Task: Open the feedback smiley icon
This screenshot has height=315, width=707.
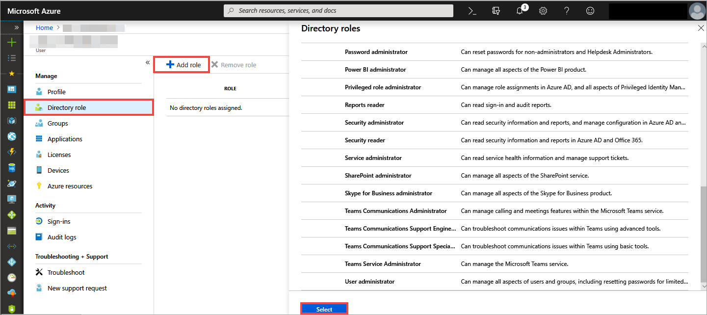Action: click(x=590, y=11)
